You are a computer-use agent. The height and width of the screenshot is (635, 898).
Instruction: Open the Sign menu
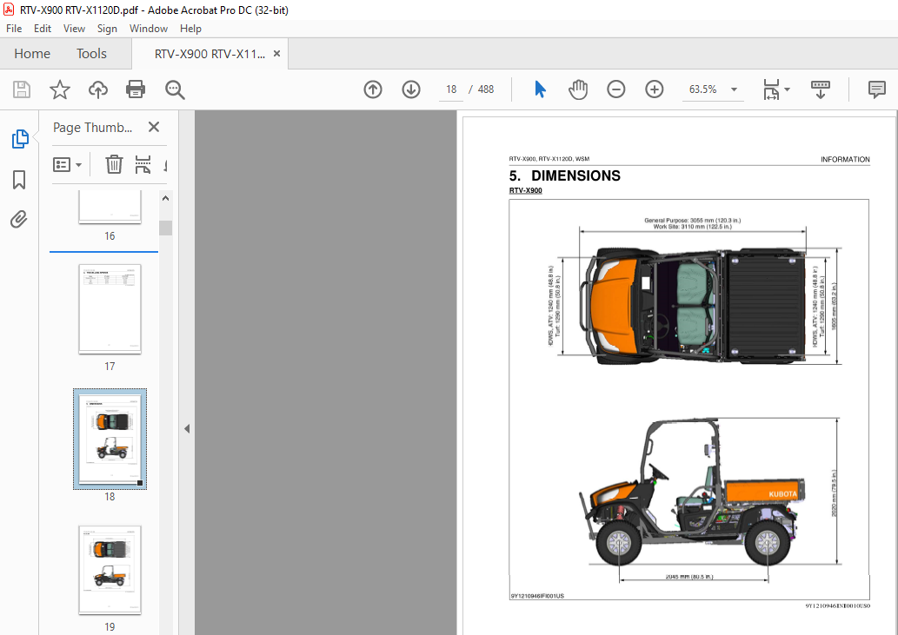(107, 29)
